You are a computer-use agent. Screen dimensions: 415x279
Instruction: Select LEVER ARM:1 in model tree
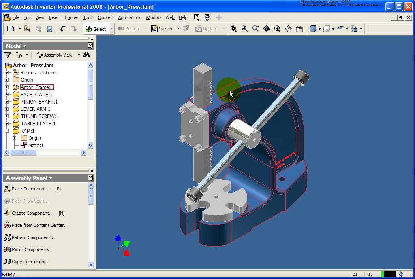coord(36,109)
